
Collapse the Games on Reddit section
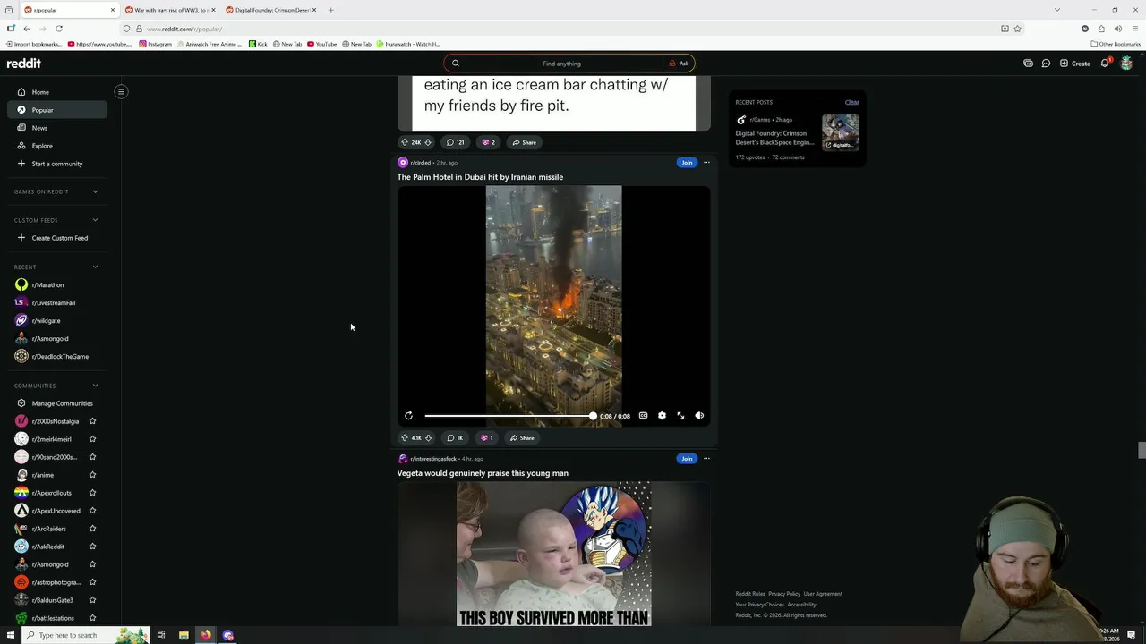coord(95,191)
